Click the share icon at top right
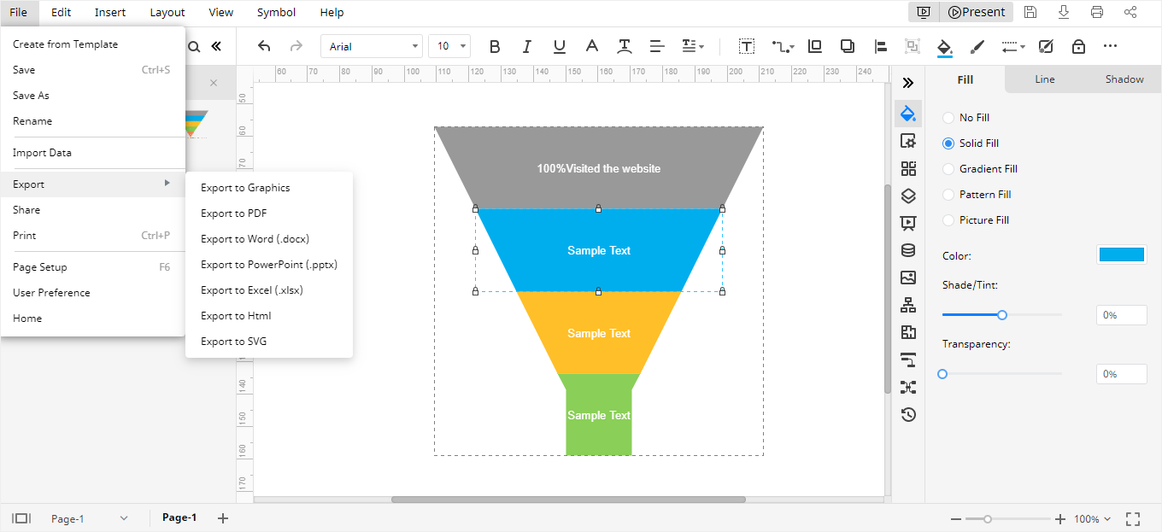The image size is (1162, 532). (x=1130, y=12)
